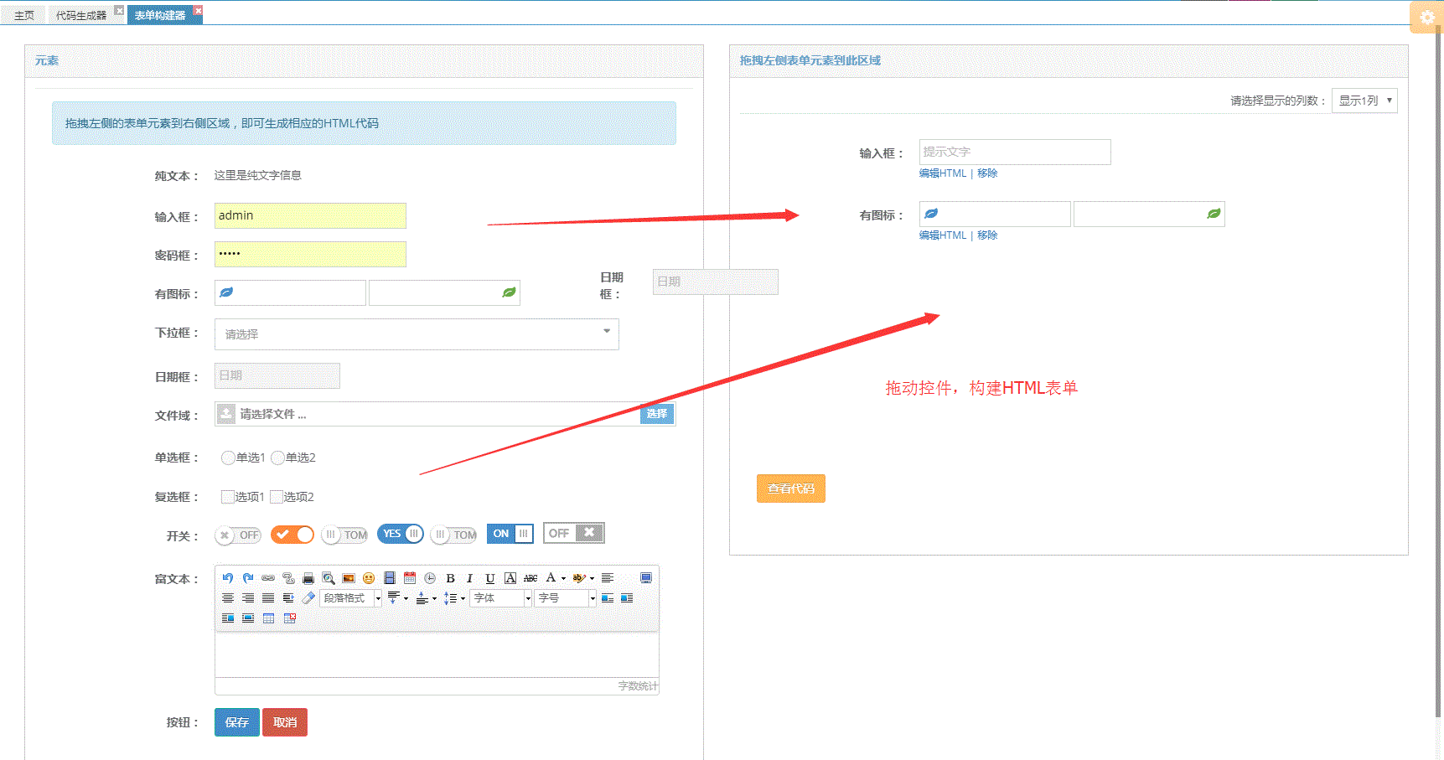Open the settings gear in the top-right corner
Viewport: 1444px width, 760px height.
1427,17
